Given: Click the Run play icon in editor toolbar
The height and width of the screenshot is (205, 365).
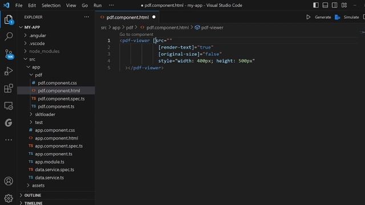Looking at the screenshot, I should click(x=308, y=17).
